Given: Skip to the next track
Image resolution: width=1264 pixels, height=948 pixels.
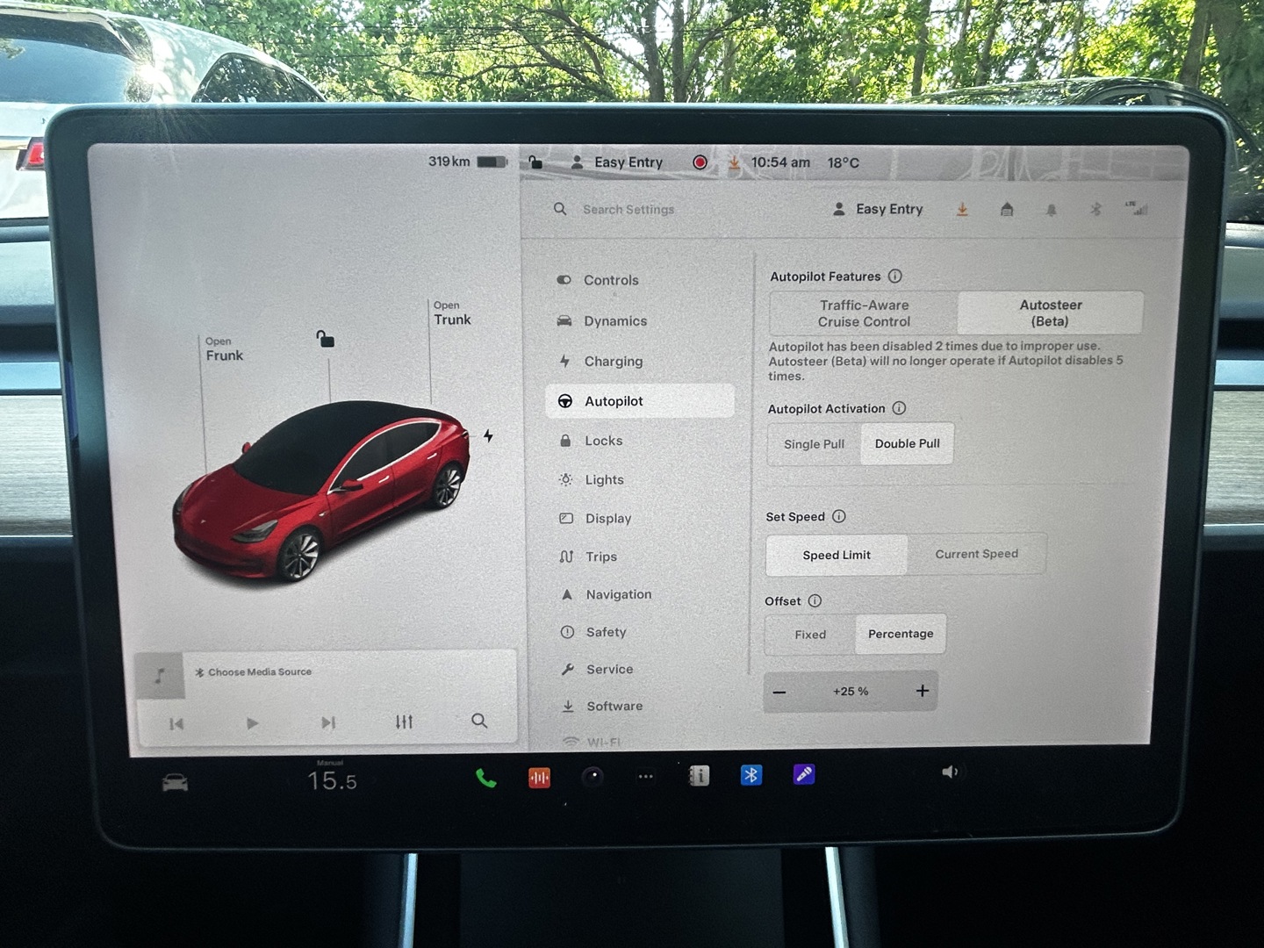Looking at the screenshot, I should 328,722.
